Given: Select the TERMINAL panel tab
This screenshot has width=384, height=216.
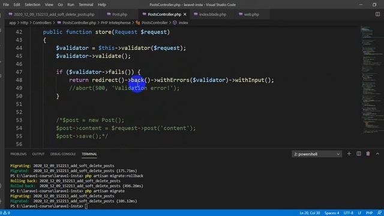Looking at the screenshot, I should point(89,154).
